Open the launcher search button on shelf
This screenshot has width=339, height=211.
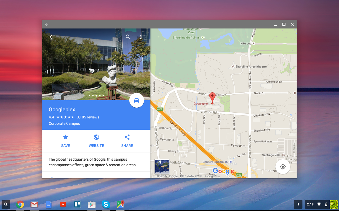6,204
